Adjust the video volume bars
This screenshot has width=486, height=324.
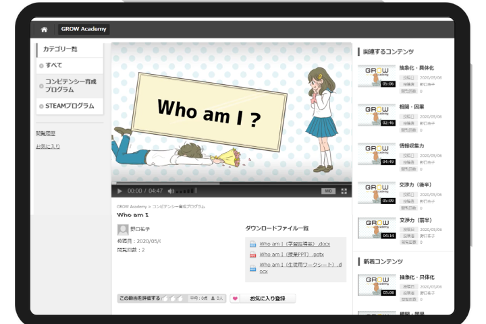[x=186, y=191]
